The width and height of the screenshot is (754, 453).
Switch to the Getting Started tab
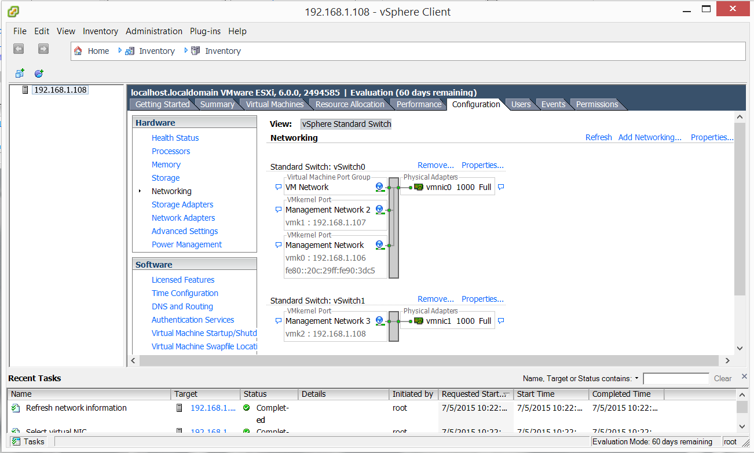pos(162,104)
